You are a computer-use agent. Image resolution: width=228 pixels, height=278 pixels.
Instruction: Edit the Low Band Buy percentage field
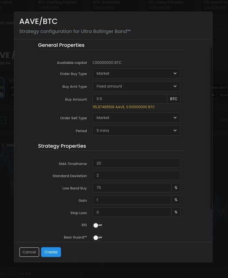(x=132, y=188)
